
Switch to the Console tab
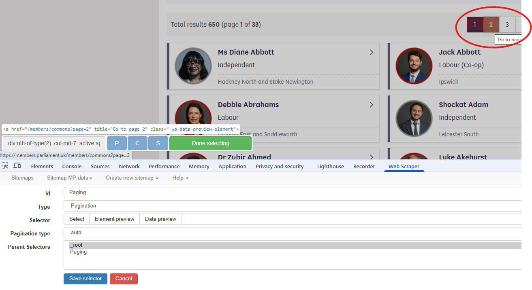tap(72, 166)
